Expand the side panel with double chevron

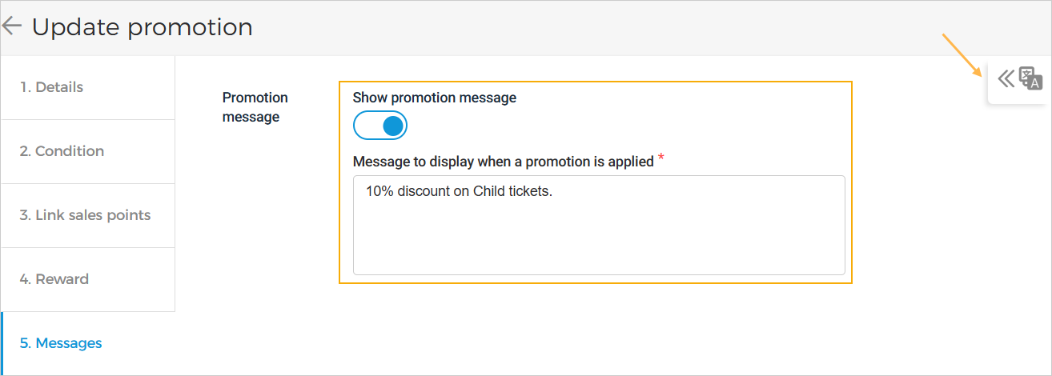click(x=1006, y=78)
